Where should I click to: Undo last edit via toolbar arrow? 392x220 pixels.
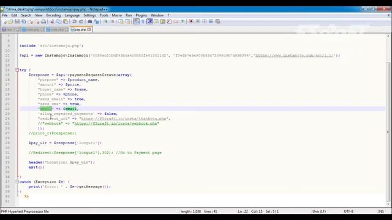(x=74, y=22)
